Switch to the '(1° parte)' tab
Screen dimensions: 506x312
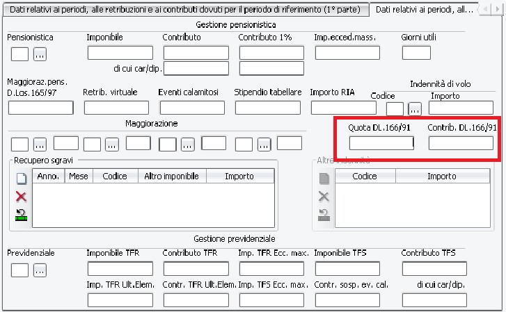184,9
